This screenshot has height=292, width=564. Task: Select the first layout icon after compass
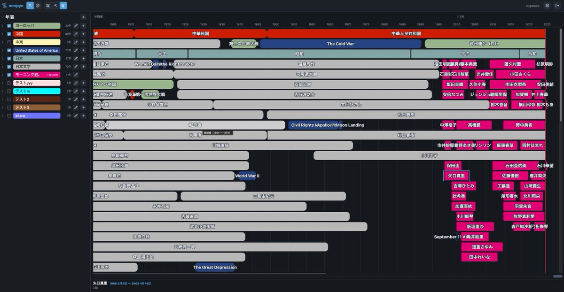[x=48, y=6]
